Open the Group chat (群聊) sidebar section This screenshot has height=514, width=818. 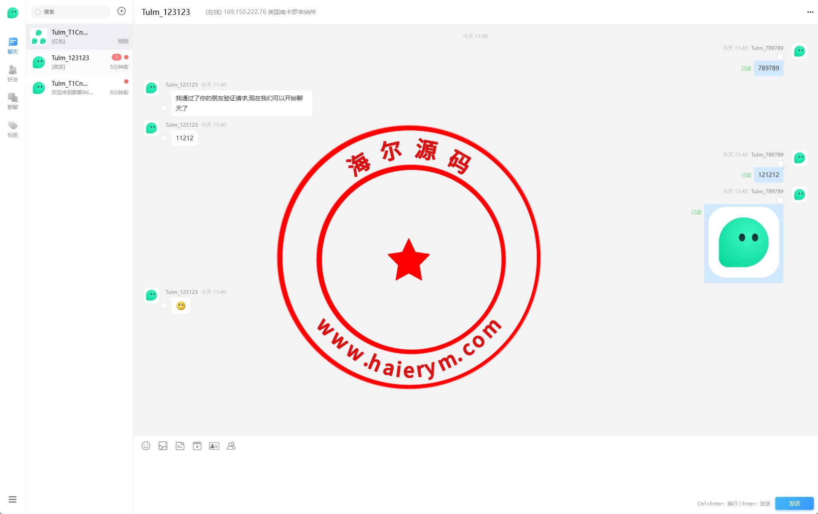pos(13,101)
